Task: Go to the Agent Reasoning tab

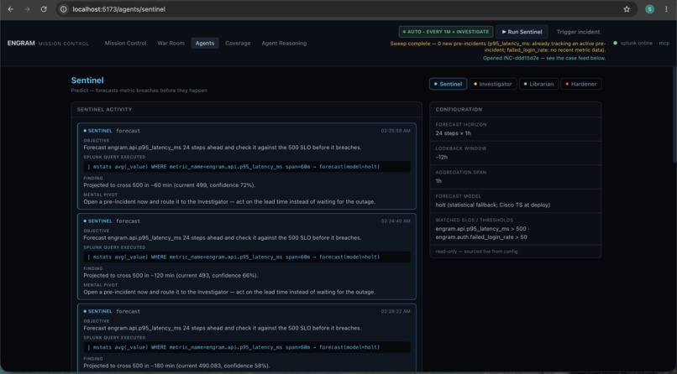Action: (284, 43)
